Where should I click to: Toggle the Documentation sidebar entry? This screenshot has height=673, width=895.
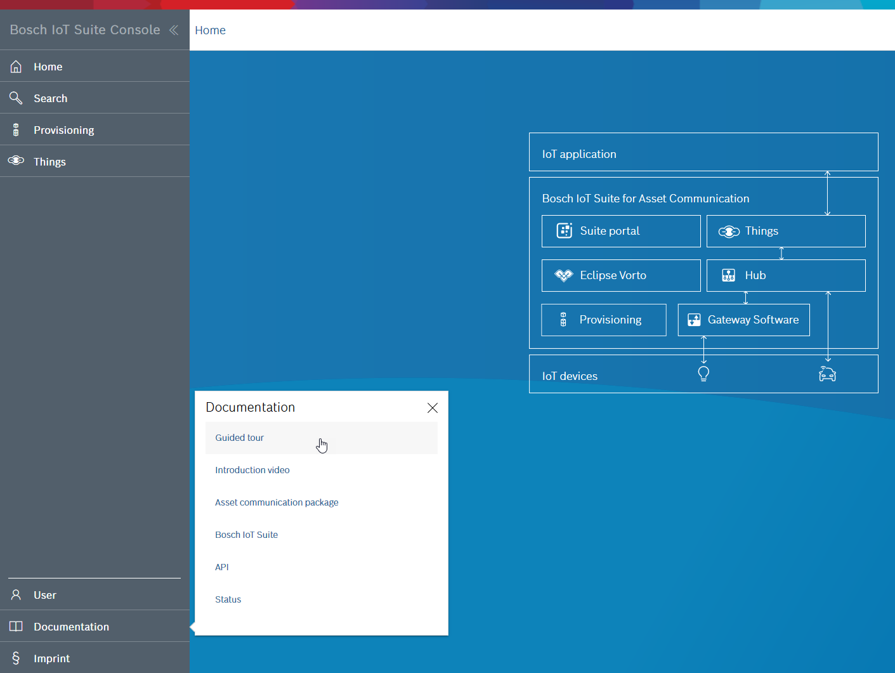(95, 627)
